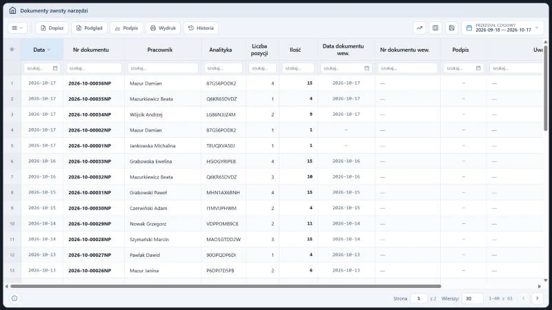Open the Historia view

[201, 28]
